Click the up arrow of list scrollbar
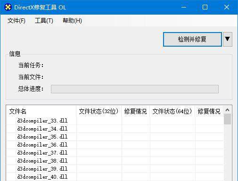The image size is (238, 181). click(227, 110)
